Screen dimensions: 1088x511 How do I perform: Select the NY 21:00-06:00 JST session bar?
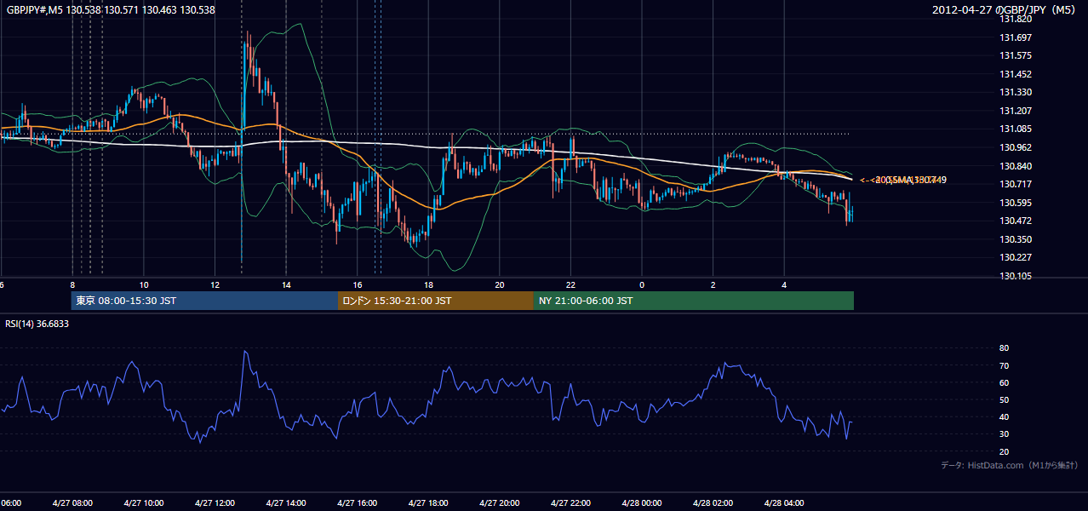694,301
